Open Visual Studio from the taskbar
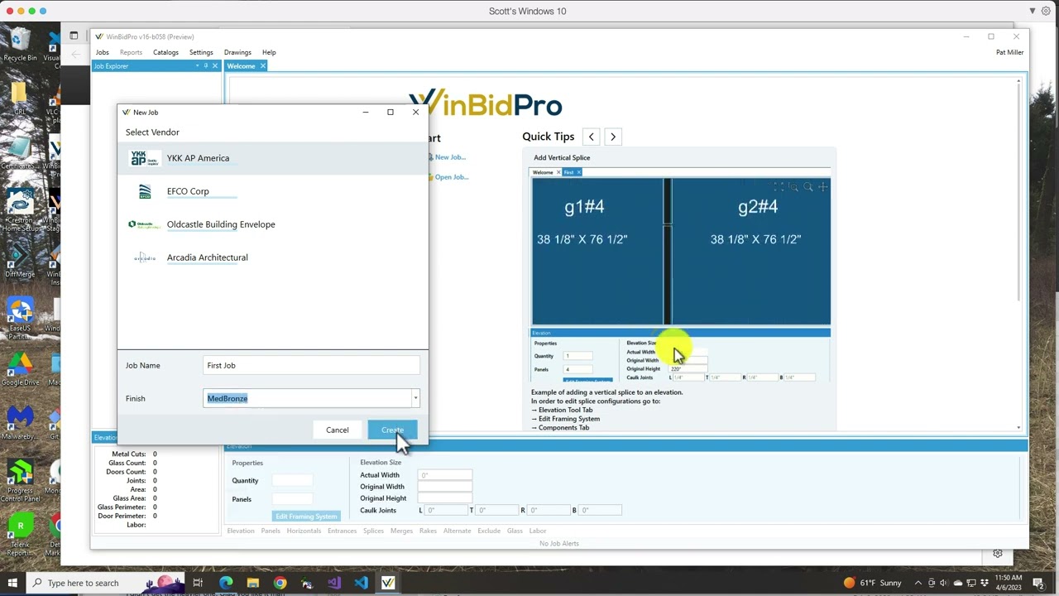 [x=334, y=583]
